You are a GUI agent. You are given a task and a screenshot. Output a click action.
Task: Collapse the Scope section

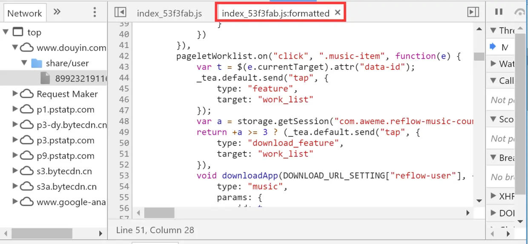(x=494, y=119)
